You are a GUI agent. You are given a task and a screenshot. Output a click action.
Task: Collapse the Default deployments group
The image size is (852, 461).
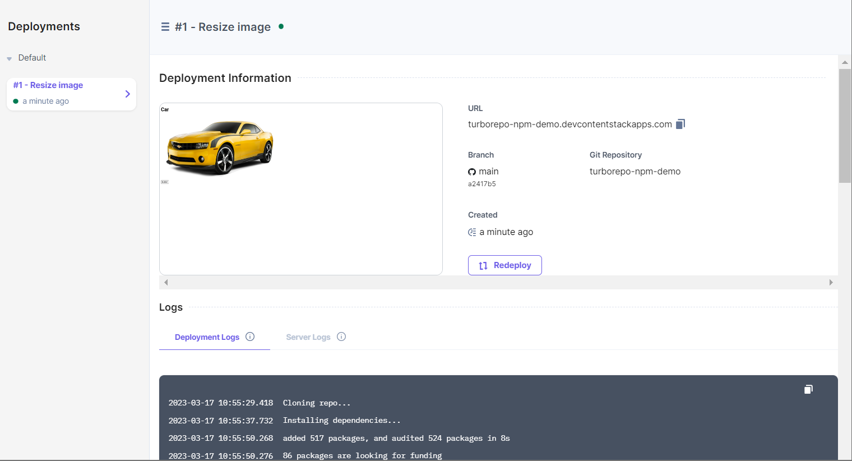coord(8,57)
